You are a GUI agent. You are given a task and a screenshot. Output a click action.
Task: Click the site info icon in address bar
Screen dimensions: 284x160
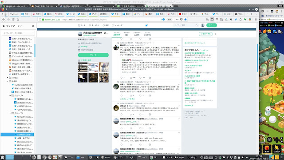[40, 20]
